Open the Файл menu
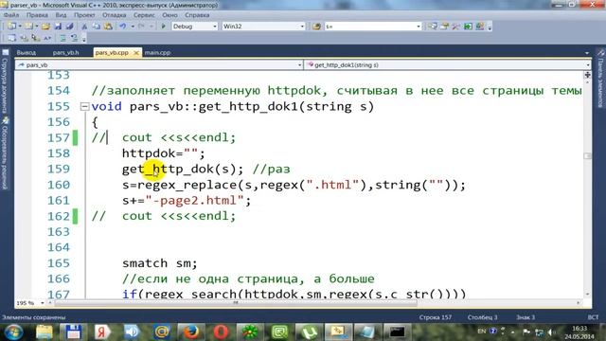 pyautogui.click(x=11, y=15)
